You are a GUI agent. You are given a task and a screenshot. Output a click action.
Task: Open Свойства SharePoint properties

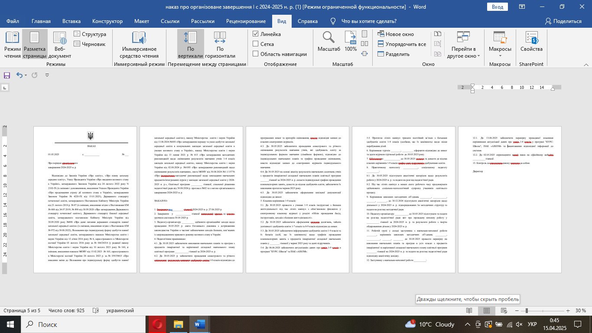pyautogui.click(x=531, y=42)
